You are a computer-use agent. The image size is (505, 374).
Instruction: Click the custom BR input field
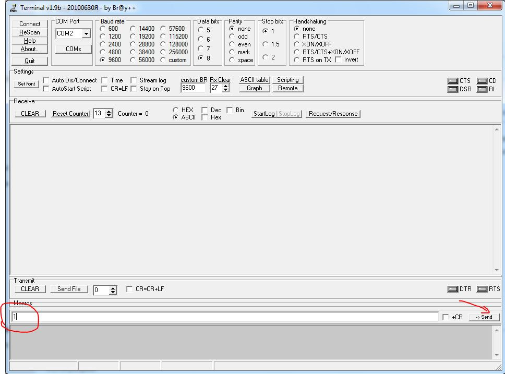click(193, 88)
